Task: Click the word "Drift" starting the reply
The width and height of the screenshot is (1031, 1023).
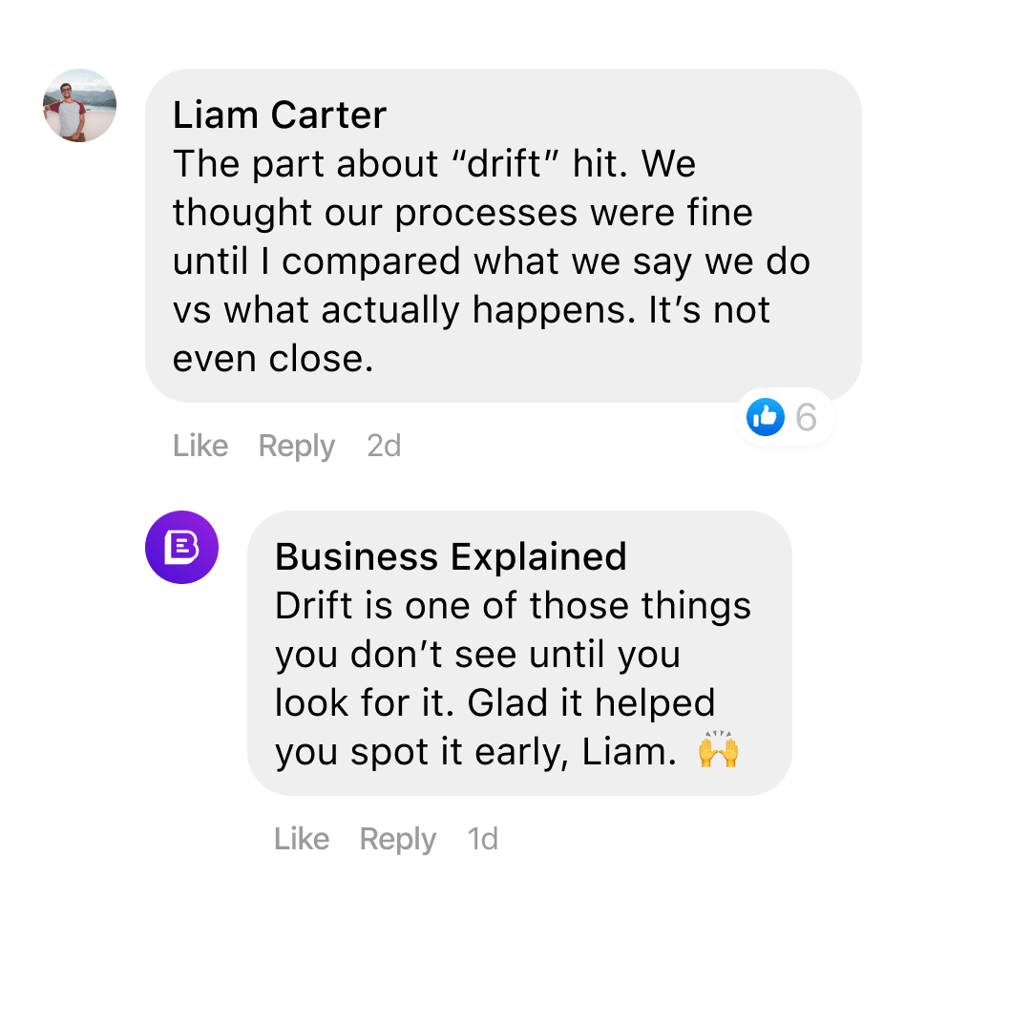Action: click(313, 606)
